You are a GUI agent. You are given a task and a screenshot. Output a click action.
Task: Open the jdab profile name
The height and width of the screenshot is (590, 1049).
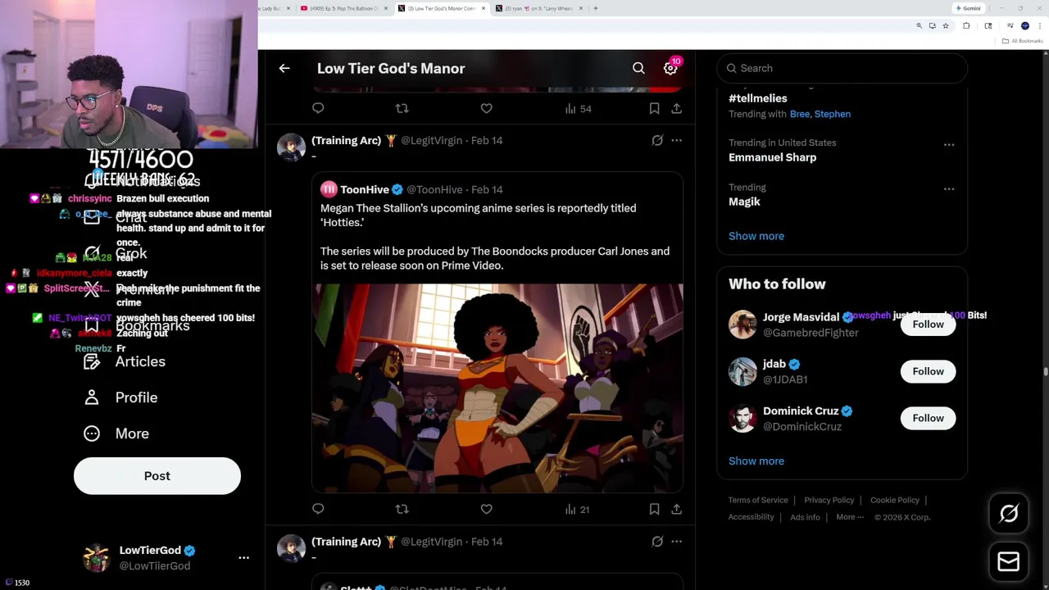pyautogui.click(x=774, y=364)
